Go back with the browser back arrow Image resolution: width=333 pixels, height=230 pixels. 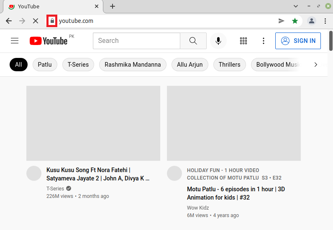(9, 21)
